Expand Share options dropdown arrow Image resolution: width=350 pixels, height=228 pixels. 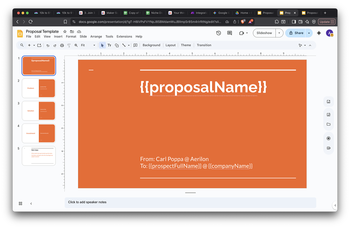coord(309,33)
